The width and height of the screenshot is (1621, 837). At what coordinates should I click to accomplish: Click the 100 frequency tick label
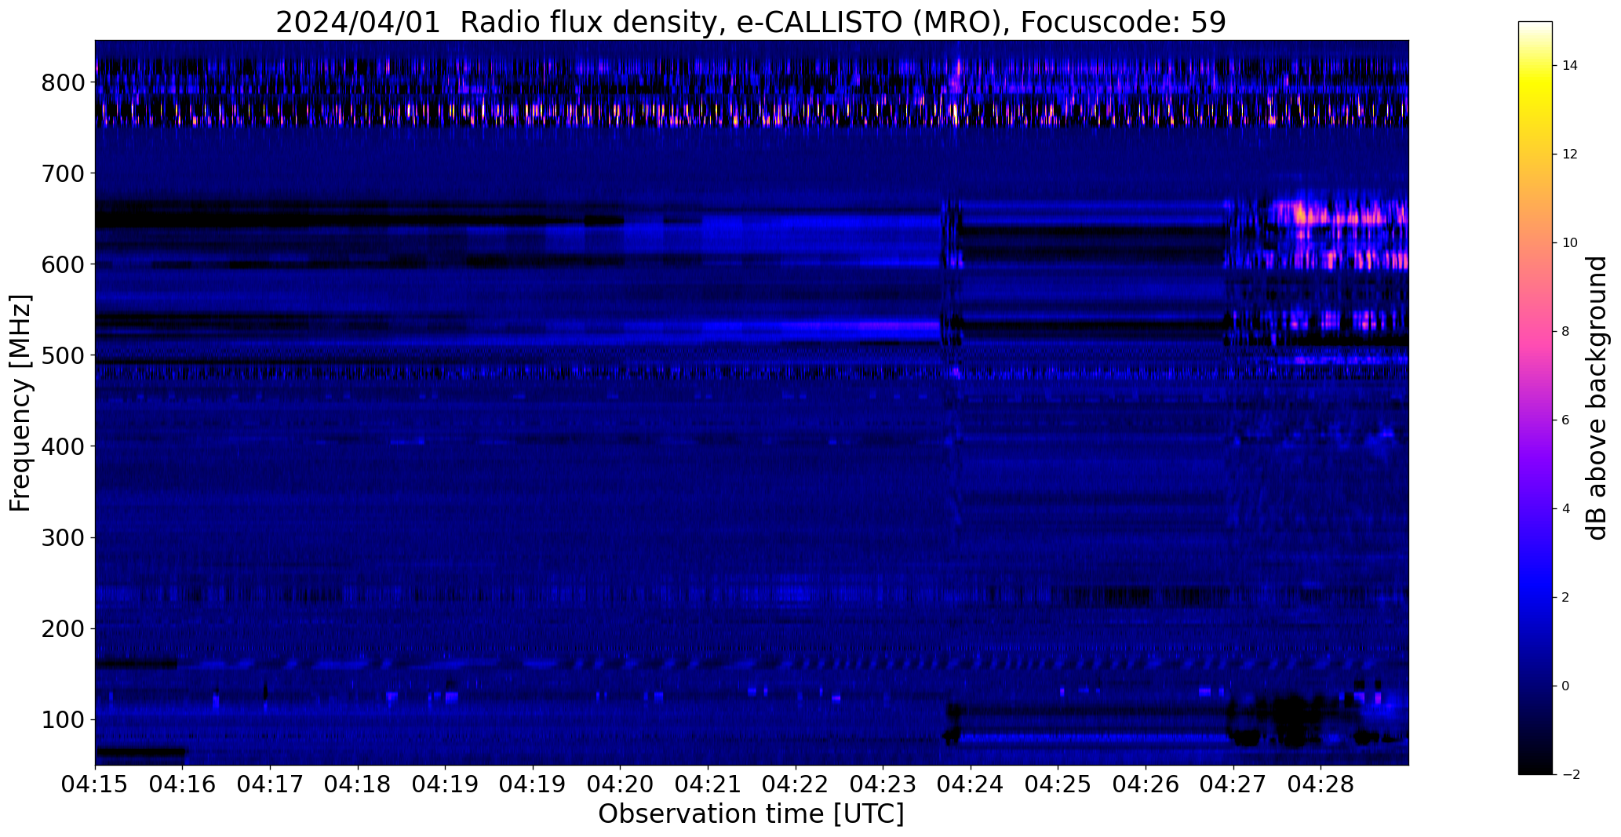point(64,719)
